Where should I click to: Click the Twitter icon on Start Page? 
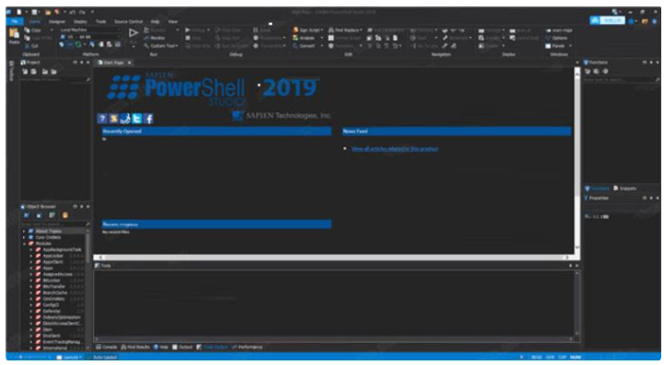coord(137,119)
